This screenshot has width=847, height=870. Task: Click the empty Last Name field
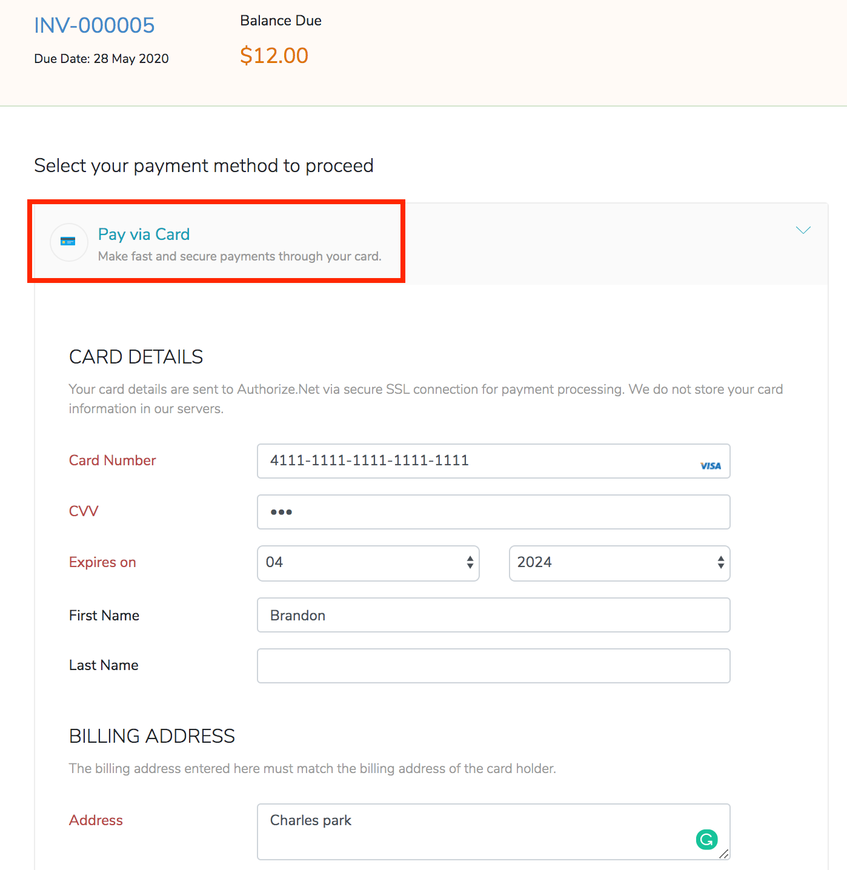[493, 665]
